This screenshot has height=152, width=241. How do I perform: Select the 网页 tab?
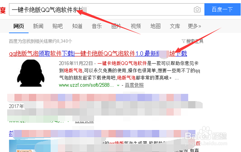[x=19, y=26]
